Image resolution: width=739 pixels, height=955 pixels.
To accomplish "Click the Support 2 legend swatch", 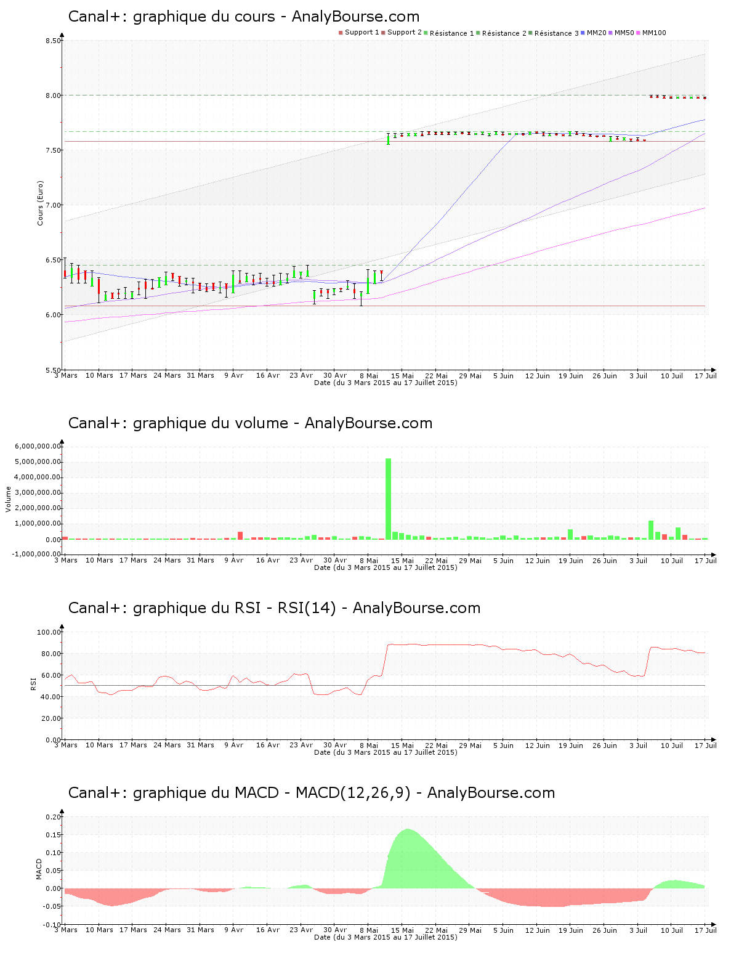I will [x=383, y=33].
